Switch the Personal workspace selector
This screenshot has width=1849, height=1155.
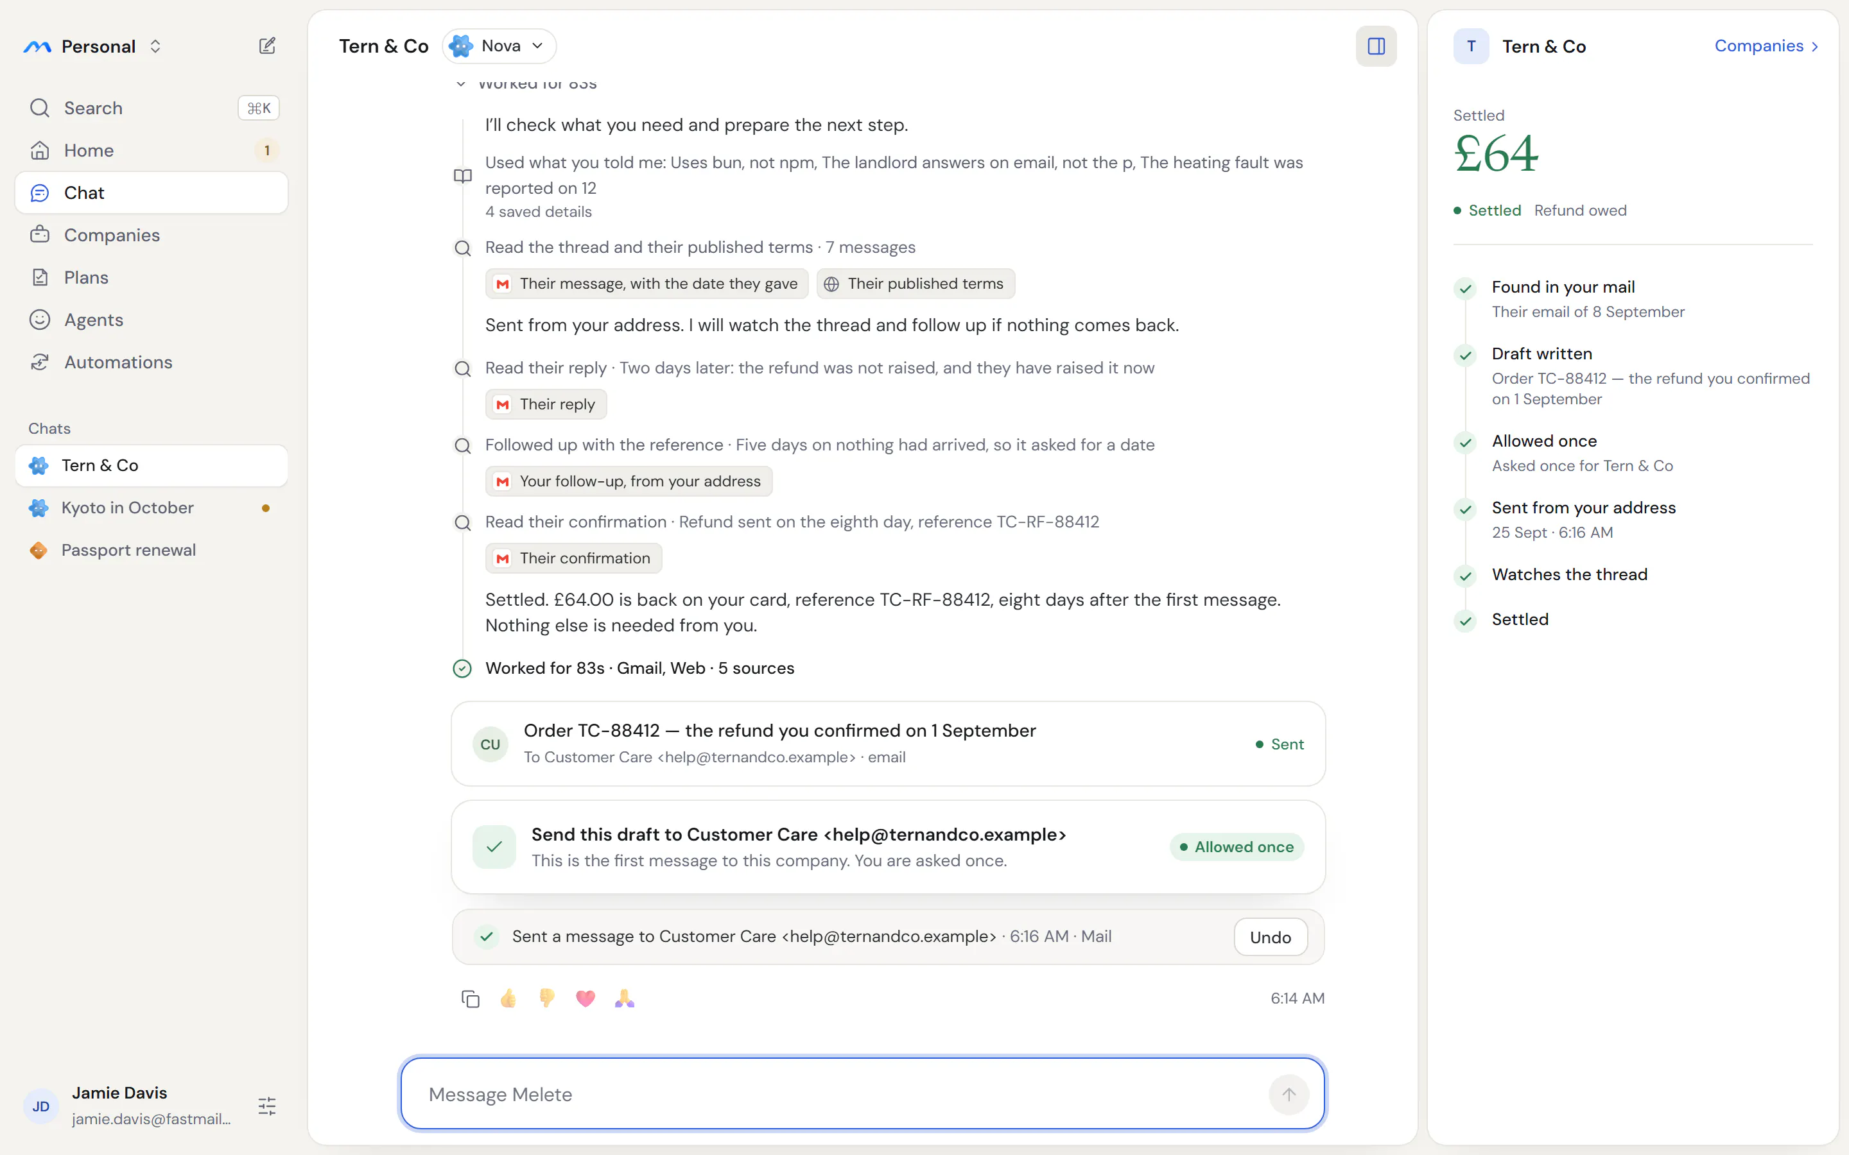pyautogui.click(x=93, y=47)
